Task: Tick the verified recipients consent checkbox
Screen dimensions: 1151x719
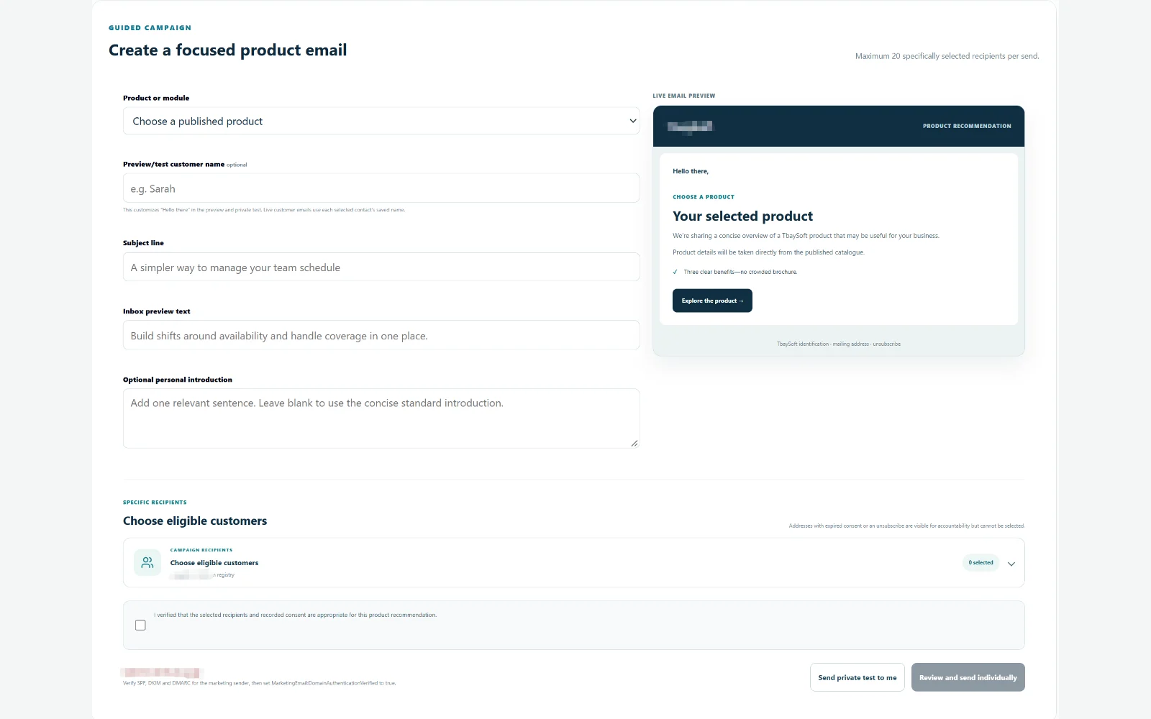Action: pyautogui.click(x=140, y=626)
